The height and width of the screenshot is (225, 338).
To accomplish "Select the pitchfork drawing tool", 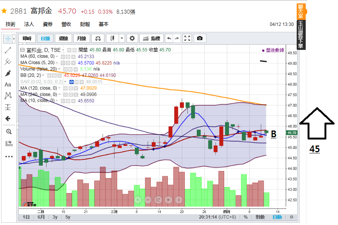I will 8,61.
